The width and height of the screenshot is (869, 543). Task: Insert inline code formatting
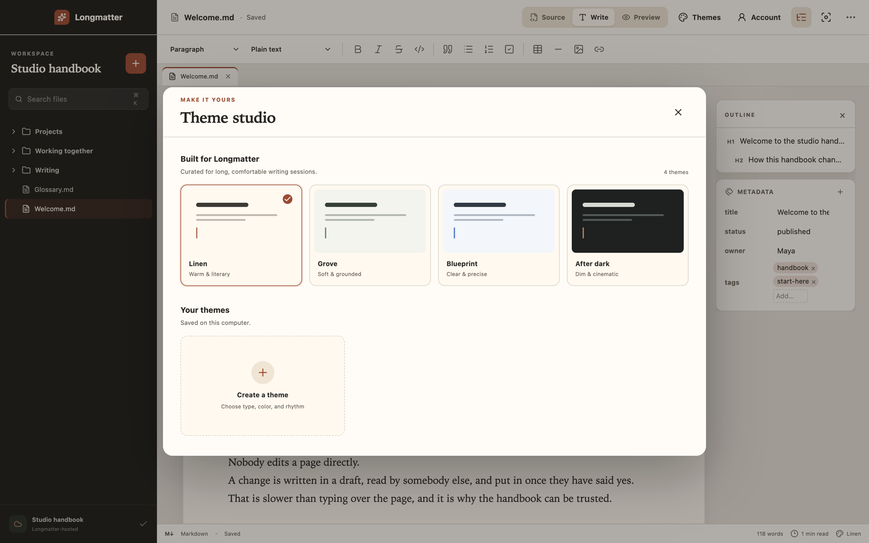pyautogui.click(x=419, y=49)
